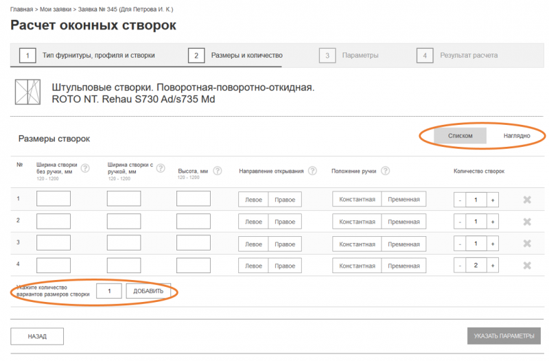The height and width of the screenshot is (361, 549).
Task: Select Левое direction in row 2
Action: (x=253, y=222)
